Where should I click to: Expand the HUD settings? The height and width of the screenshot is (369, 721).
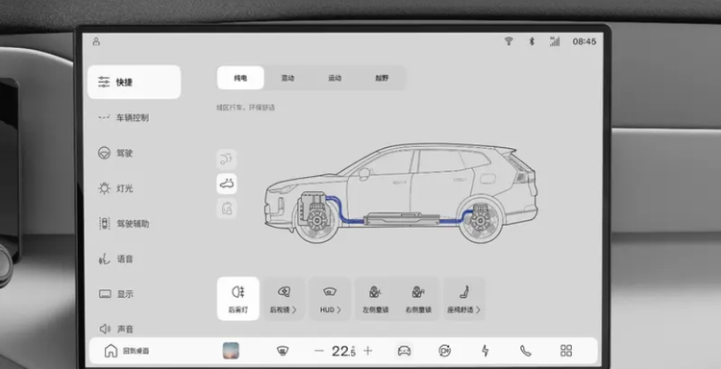pos(330,299)
